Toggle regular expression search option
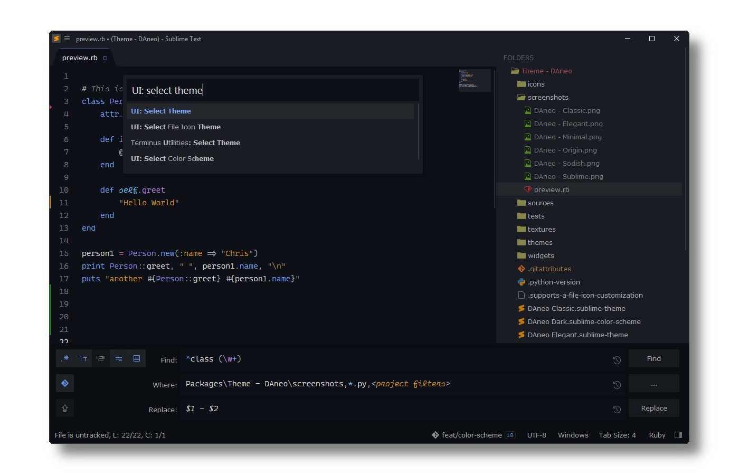This screenshot has height=475, width=739. point(65,358)
